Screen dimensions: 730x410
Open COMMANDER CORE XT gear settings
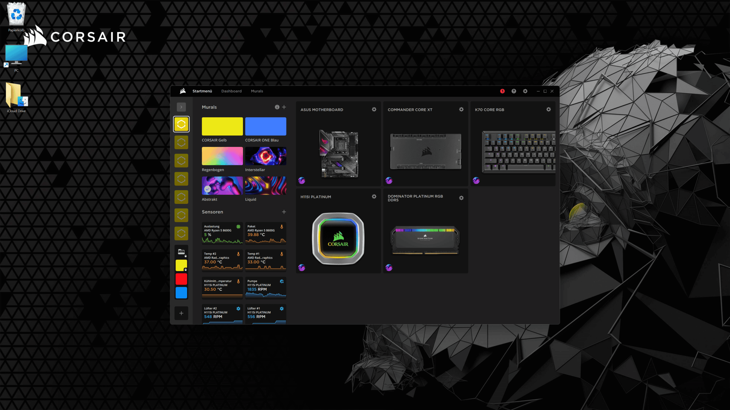coord(461,109)
